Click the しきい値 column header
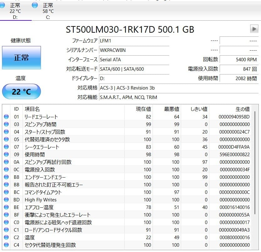The height and width of the screenshot is (252, 261). pos(199,109)
